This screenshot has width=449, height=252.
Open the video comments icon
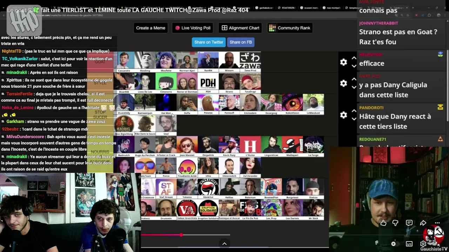click(409, 223)
